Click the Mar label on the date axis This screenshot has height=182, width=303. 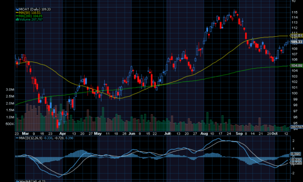tap(25, 134)
